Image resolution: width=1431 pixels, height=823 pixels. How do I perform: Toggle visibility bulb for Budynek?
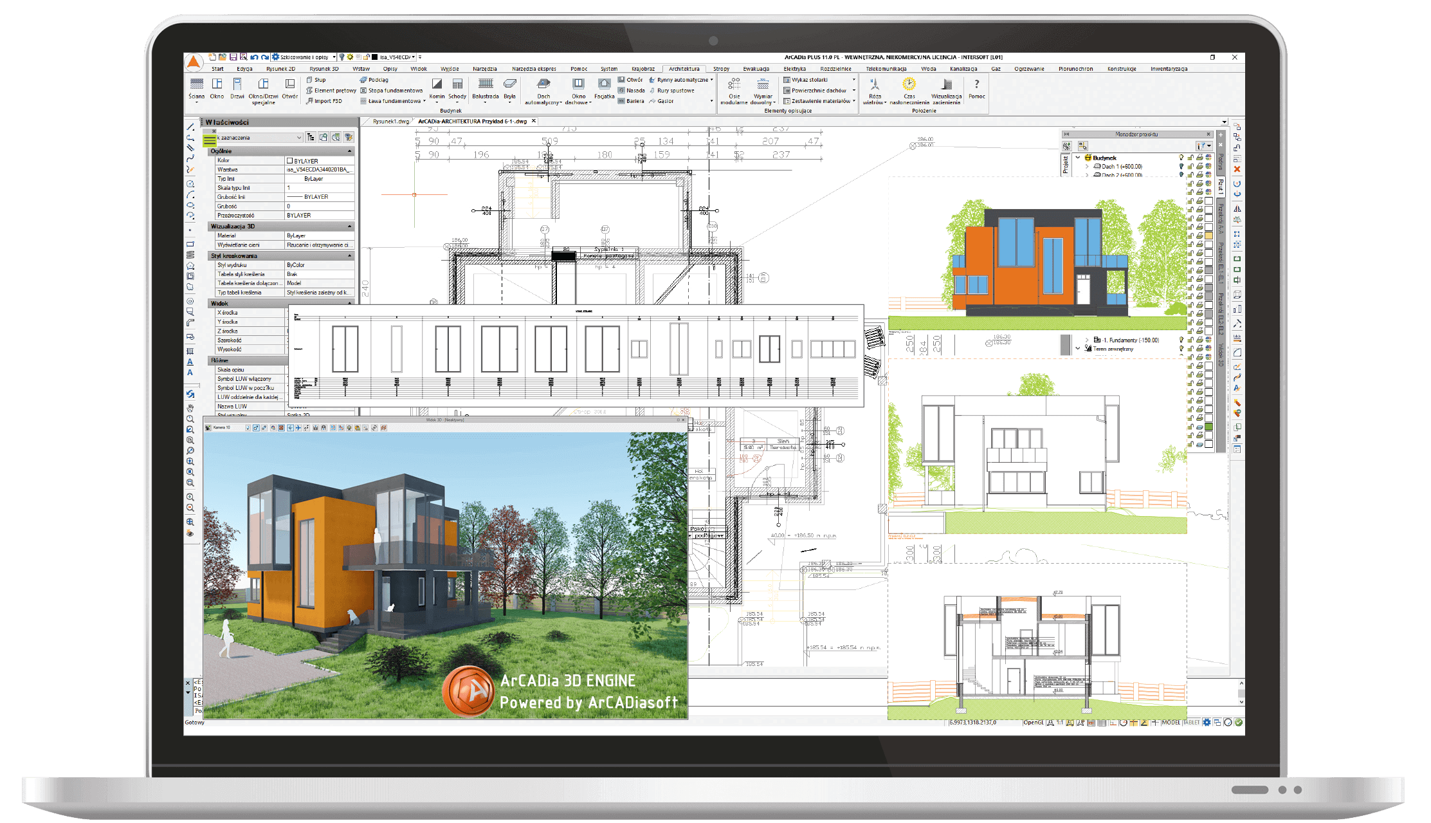pyautogui.click(x=1181, y=158)
